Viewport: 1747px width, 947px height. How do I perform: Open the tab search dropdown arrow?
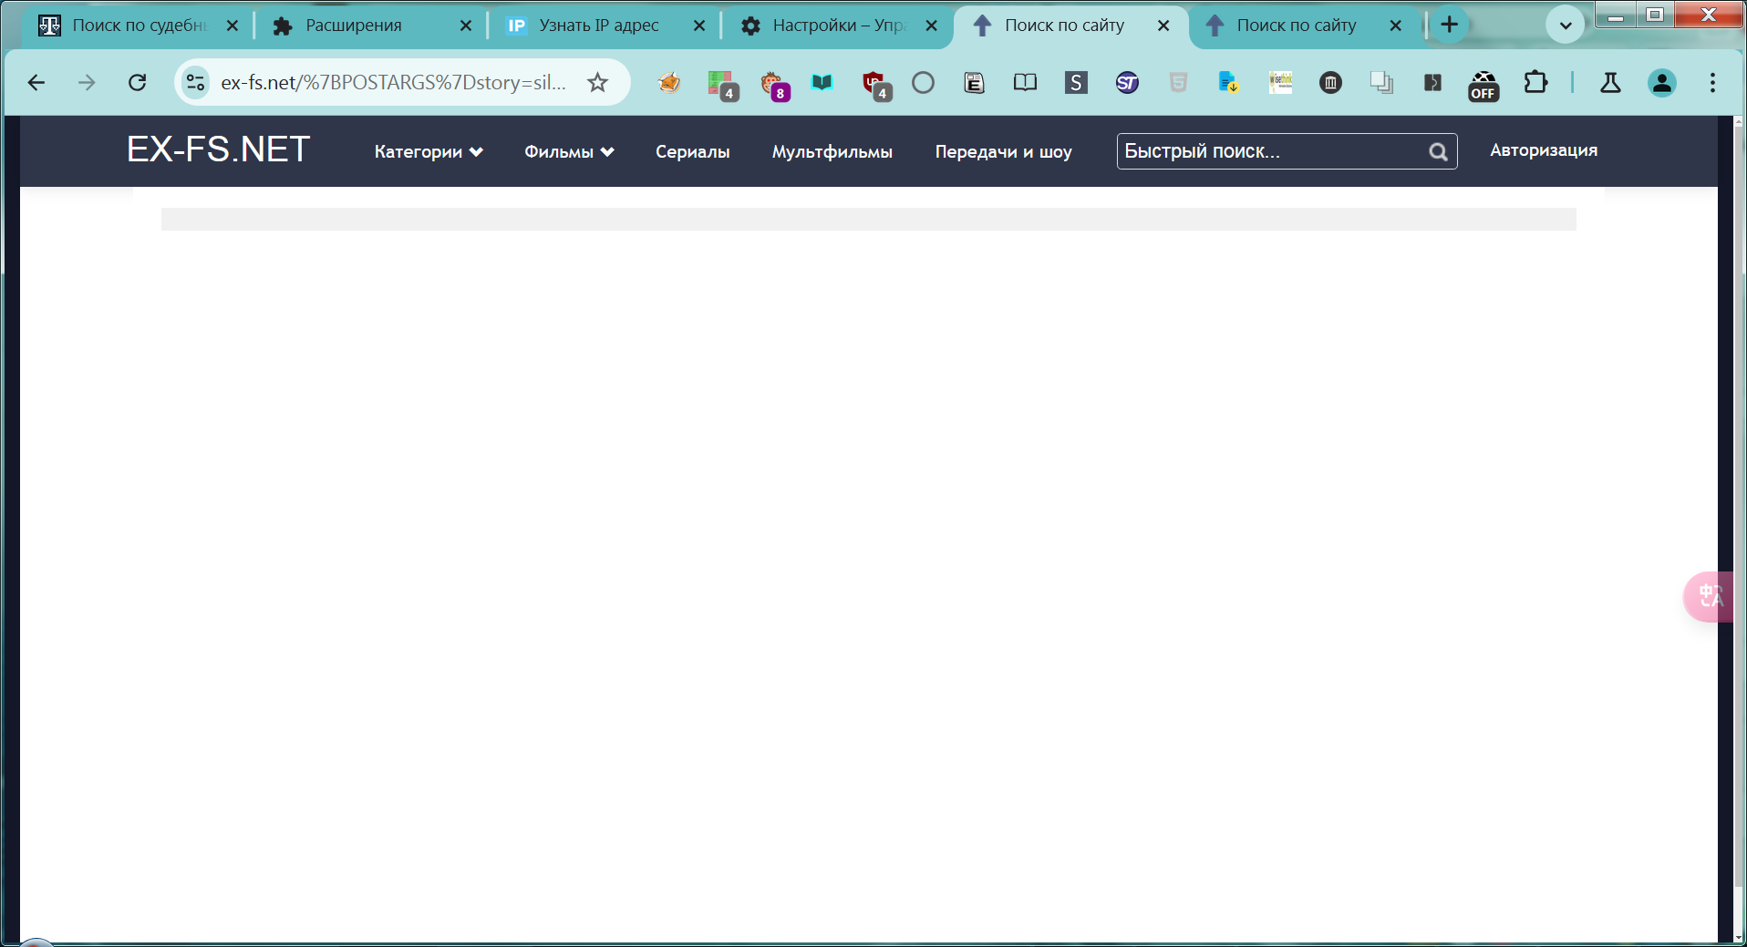tap(1566, 26)
